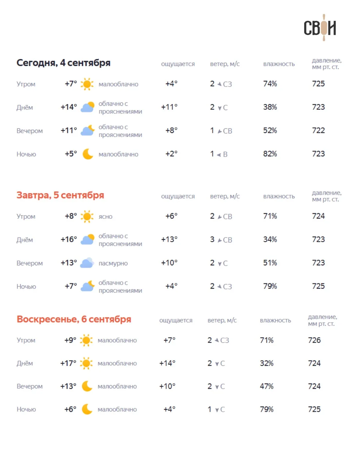359x449 pixels.
Task: Click the crescent moon icon for tonight
Action: click(88, 154)
